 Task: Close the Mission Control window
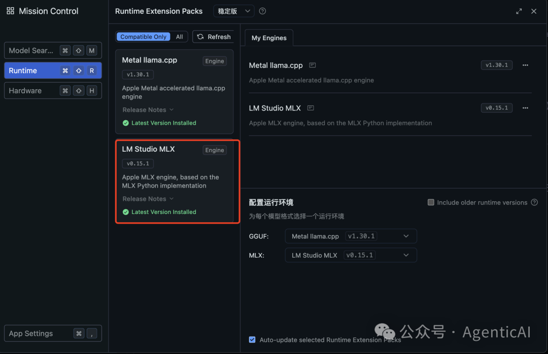[x=534, y=11]
